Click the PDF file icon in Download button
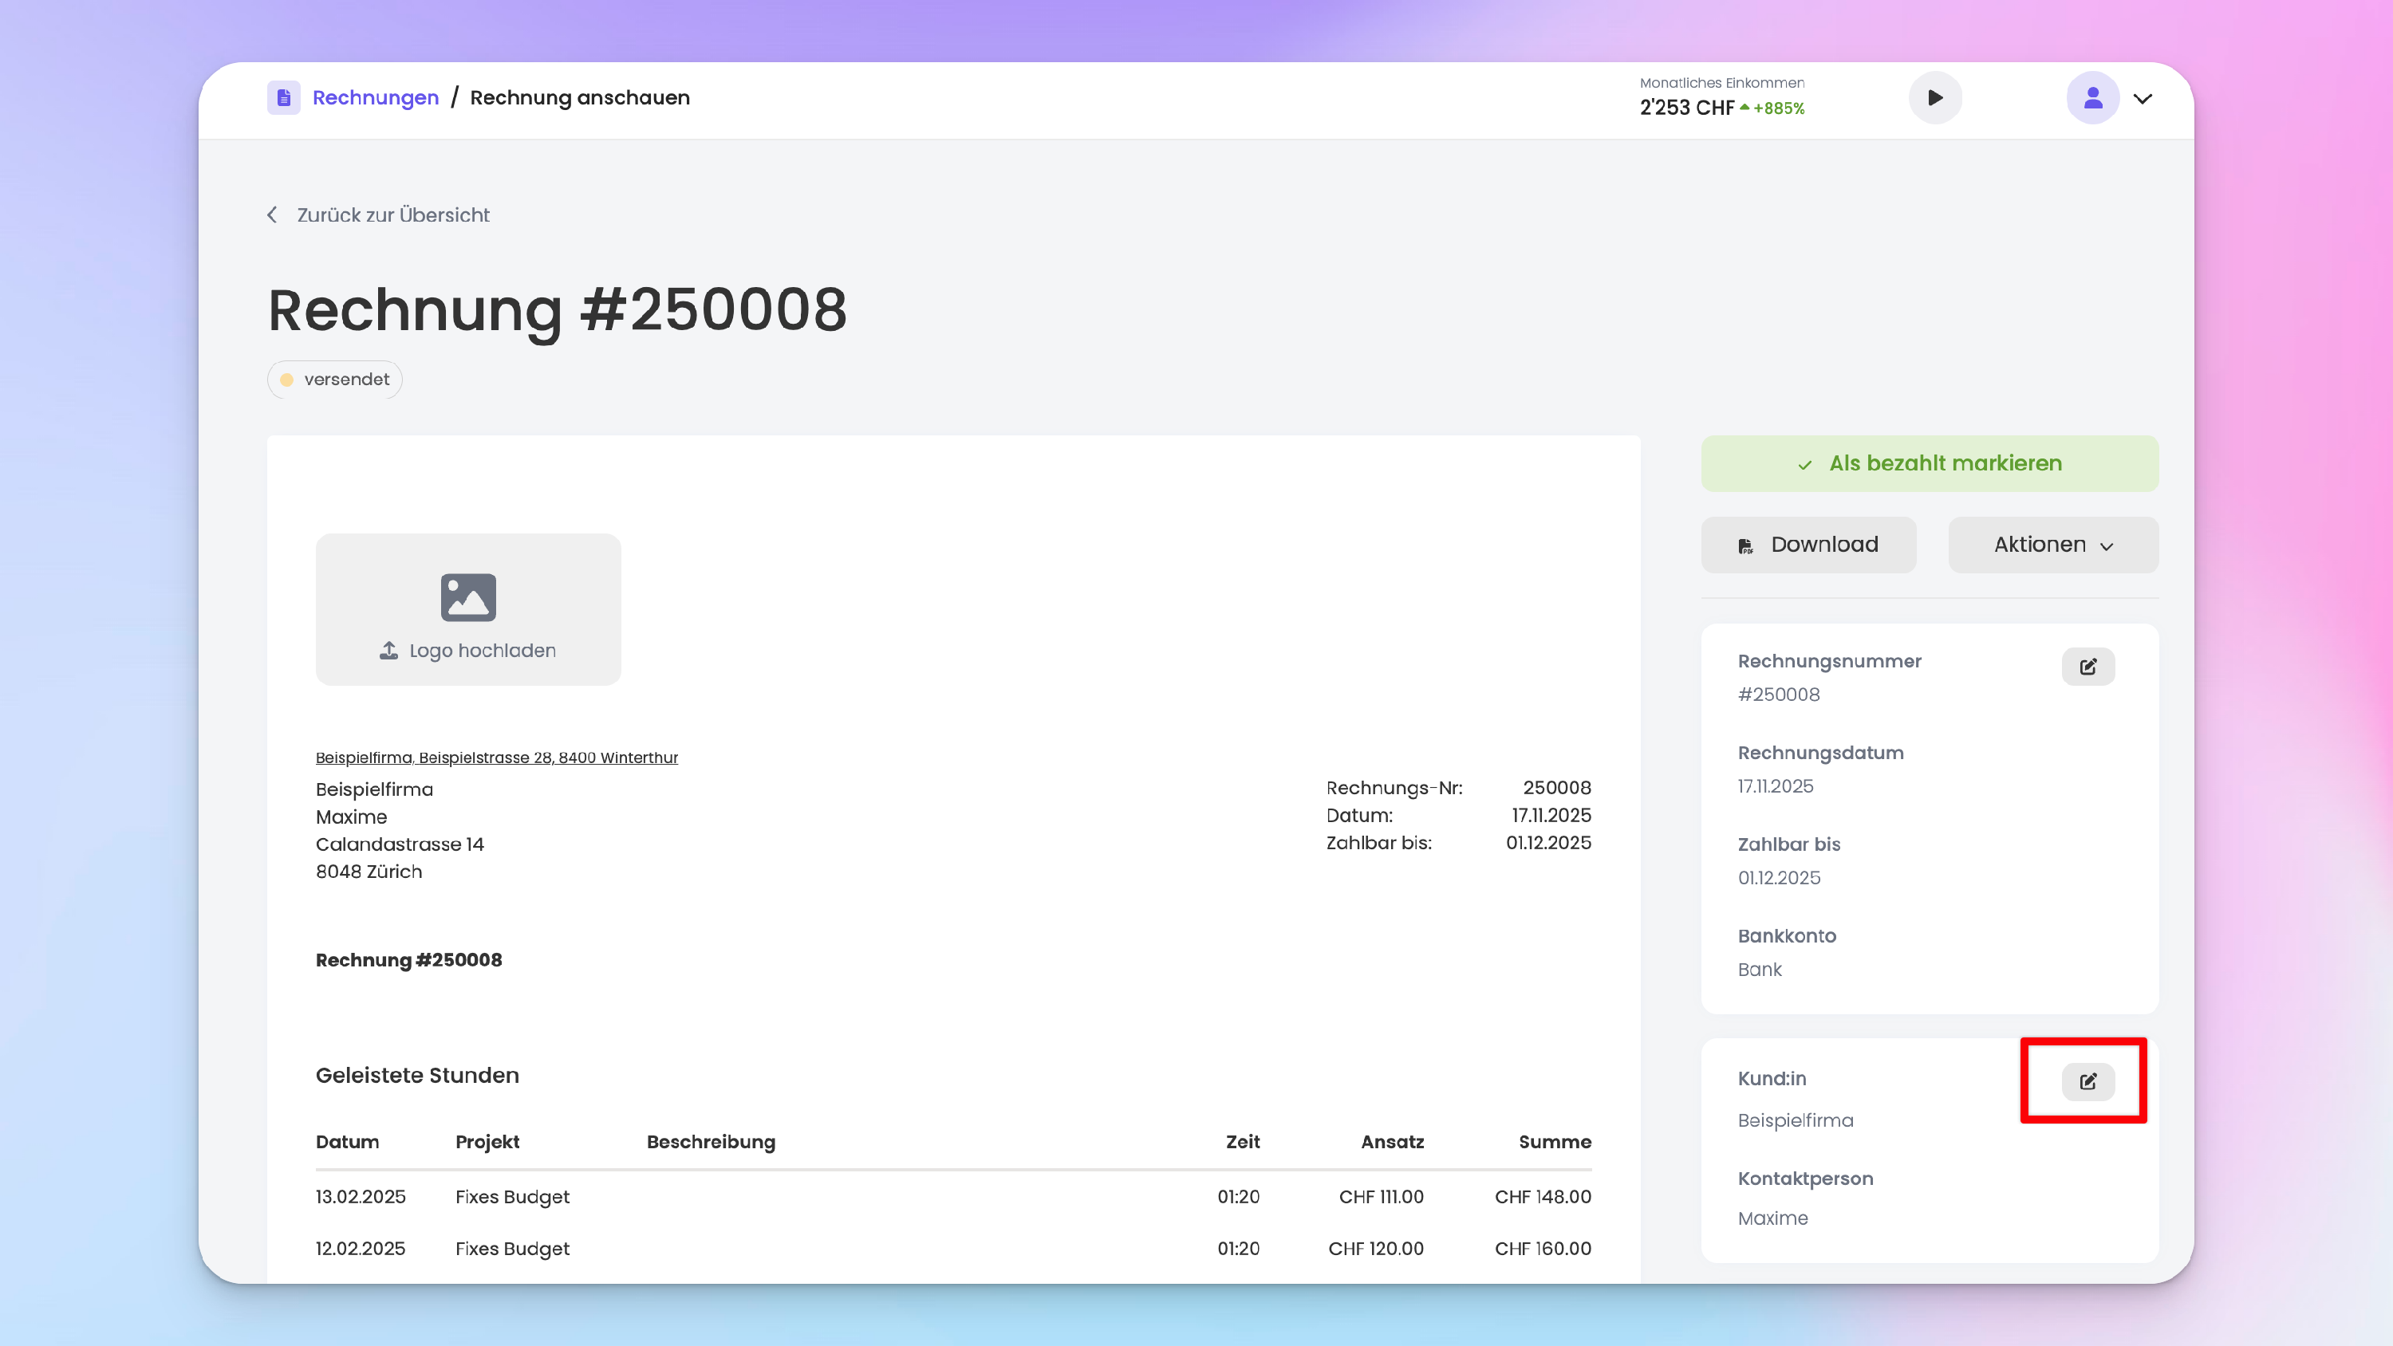 1745,546
